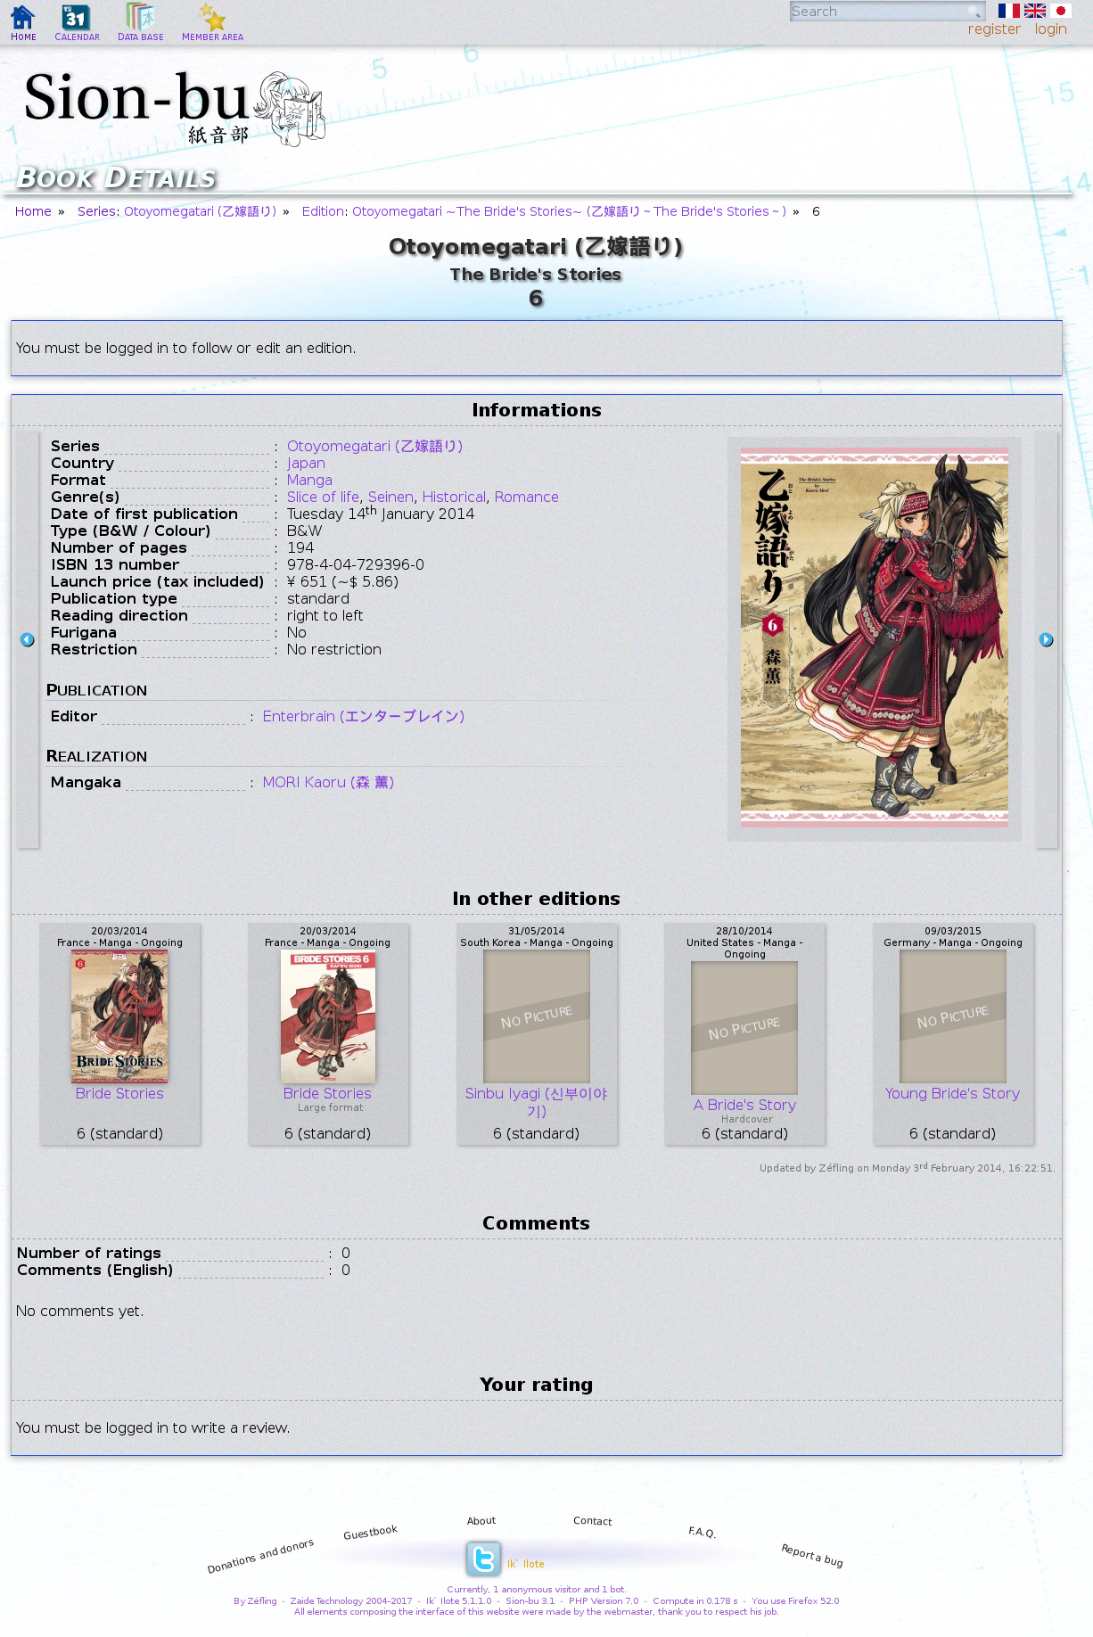Click the main Japanese cover image
Image resolution: width=1093 pixels, height=1637 pixels.
874,637
